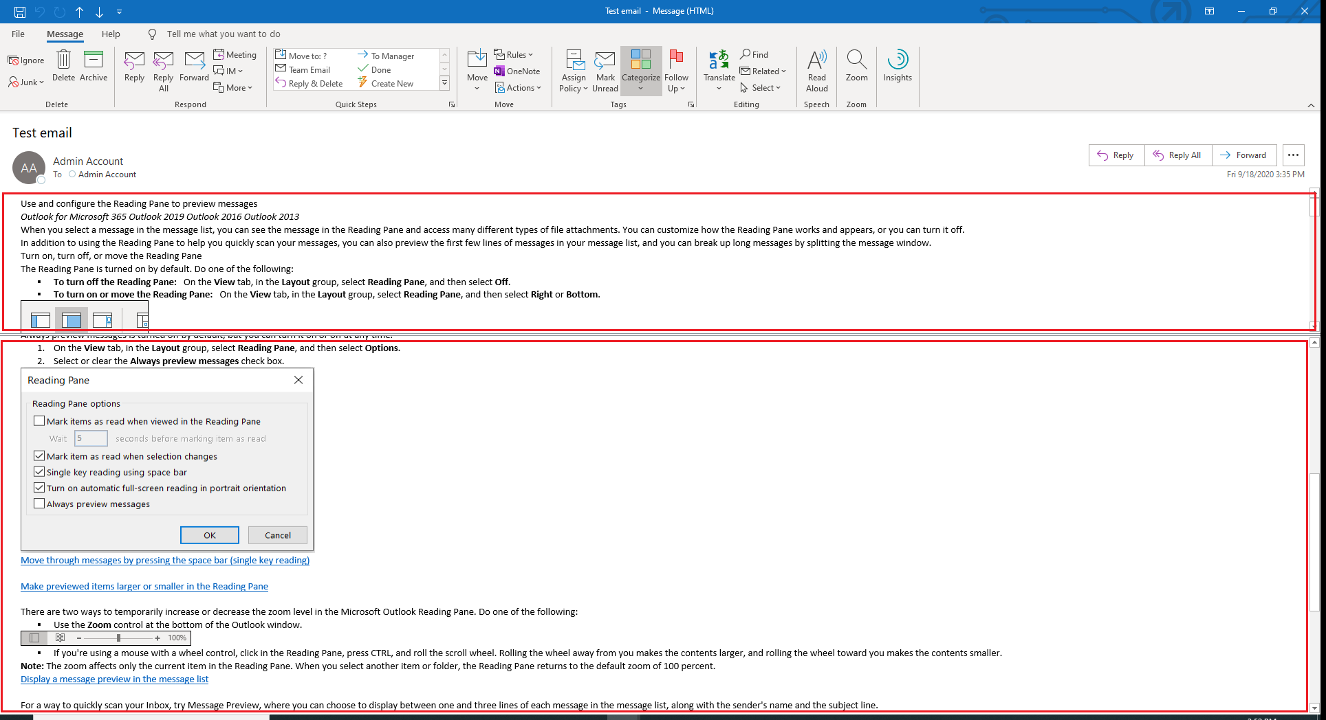Click the Mark Unread icon

(x=605, y=71)
